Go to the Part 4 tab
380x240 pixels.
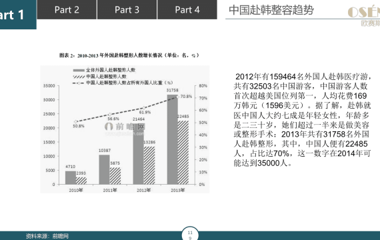(187, 10)
